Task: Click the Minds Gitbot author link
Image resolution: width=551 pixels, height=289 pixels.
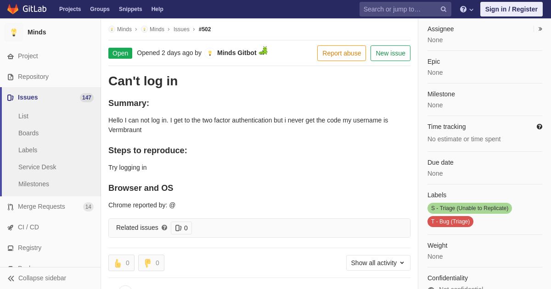Action: point(237,53)
